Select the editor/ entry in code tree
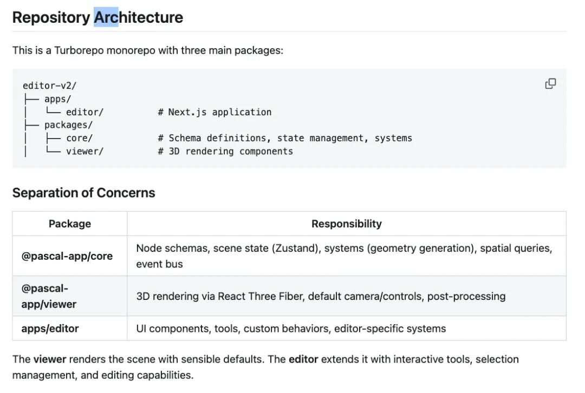The height and width of the screenshot is (393, 585). [84, 112]
